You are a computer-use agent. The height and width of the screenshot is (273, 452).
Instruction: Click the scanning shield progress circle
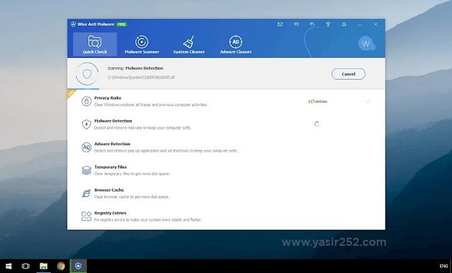click(x=87, y=74)
